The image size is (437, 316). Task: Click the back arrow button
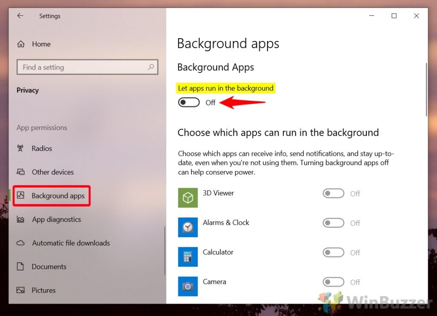(x=20, y=16)
